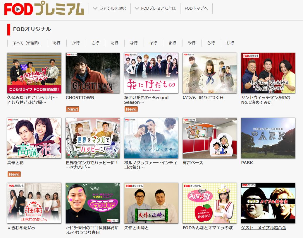Open the GHOSTTOWN thumbnail

[x=93, y=73]
